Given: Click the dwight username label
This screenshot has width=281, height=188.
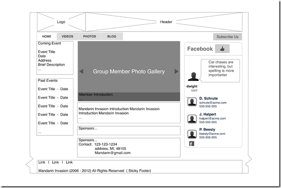Looking at the screenshot, I should click(x=192, y=86).
